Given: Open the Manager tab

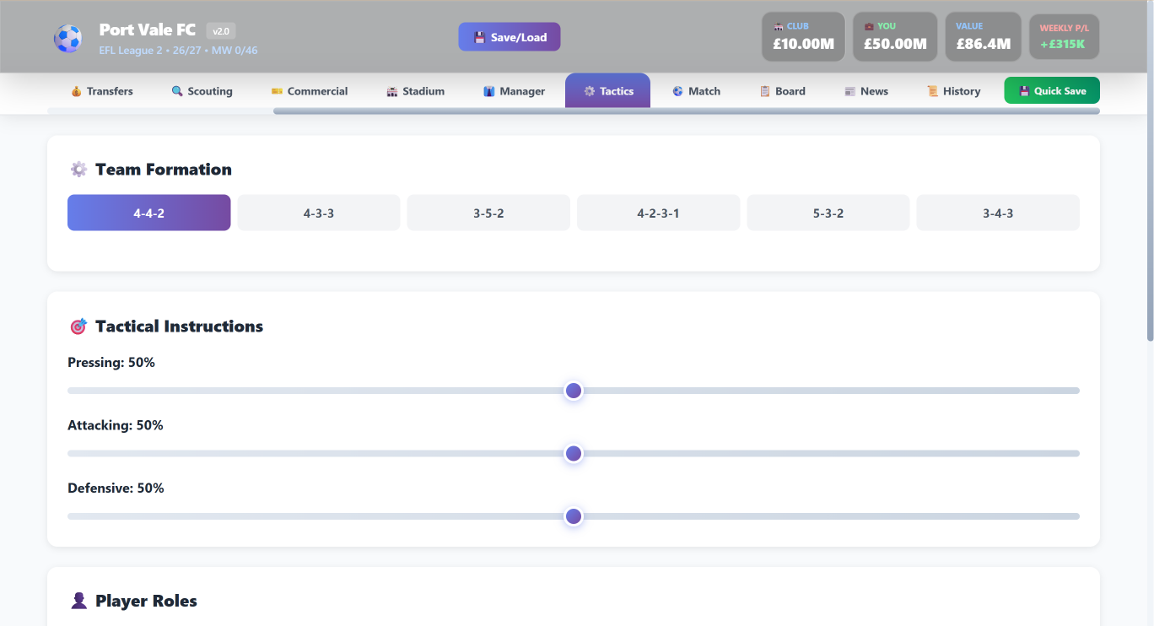Looking at the screenshot, I should click(514, 91).
